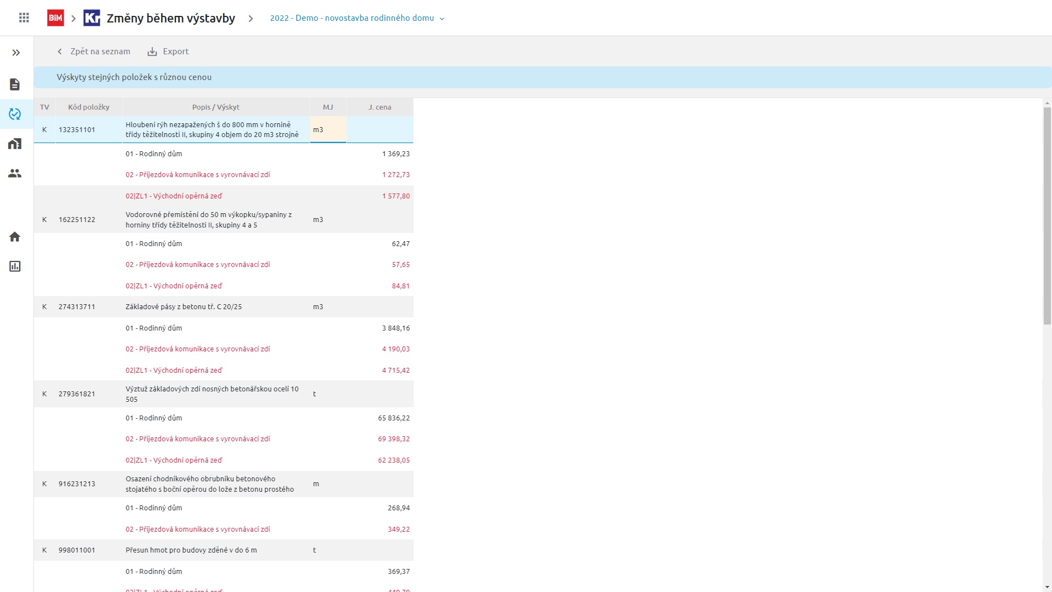Open the buildings sidebar icon
1052x592 pixels.
(15, 144)
